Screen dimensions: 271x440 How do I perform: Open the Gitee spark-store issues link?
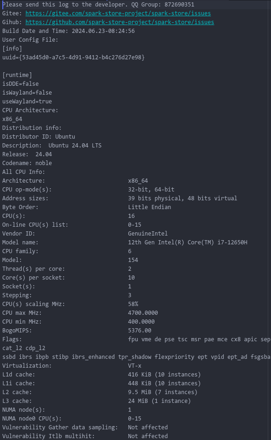click(118, 13)
